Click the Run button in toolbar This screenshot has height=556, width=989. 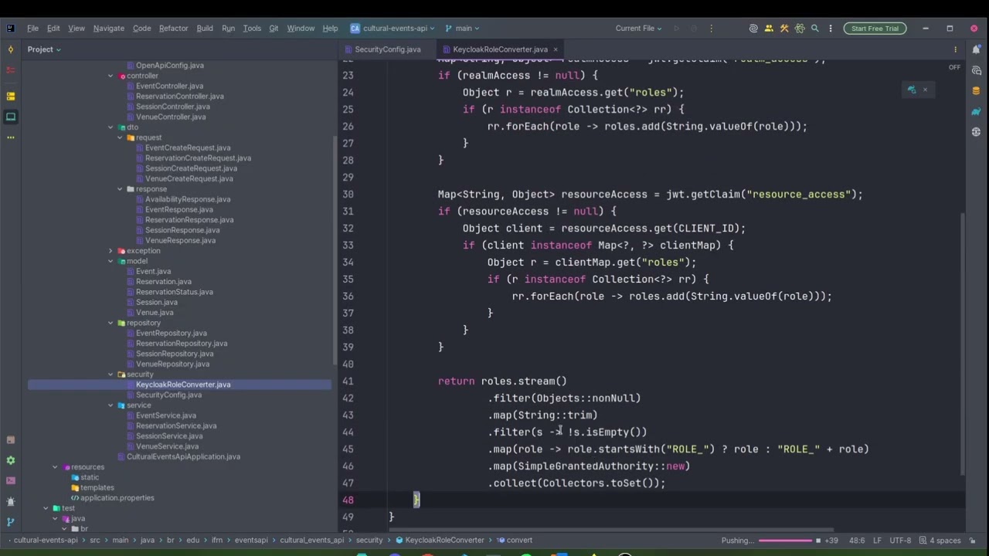676,29
